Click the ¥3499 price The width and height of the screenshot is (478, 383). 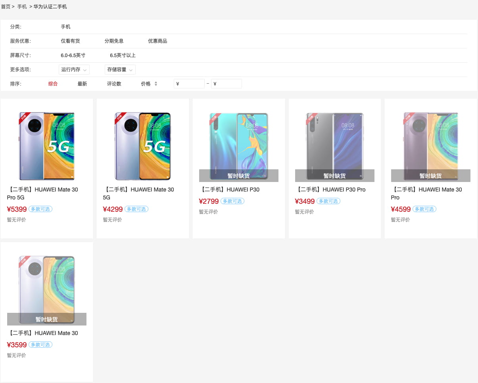click(x=305, y=201)
